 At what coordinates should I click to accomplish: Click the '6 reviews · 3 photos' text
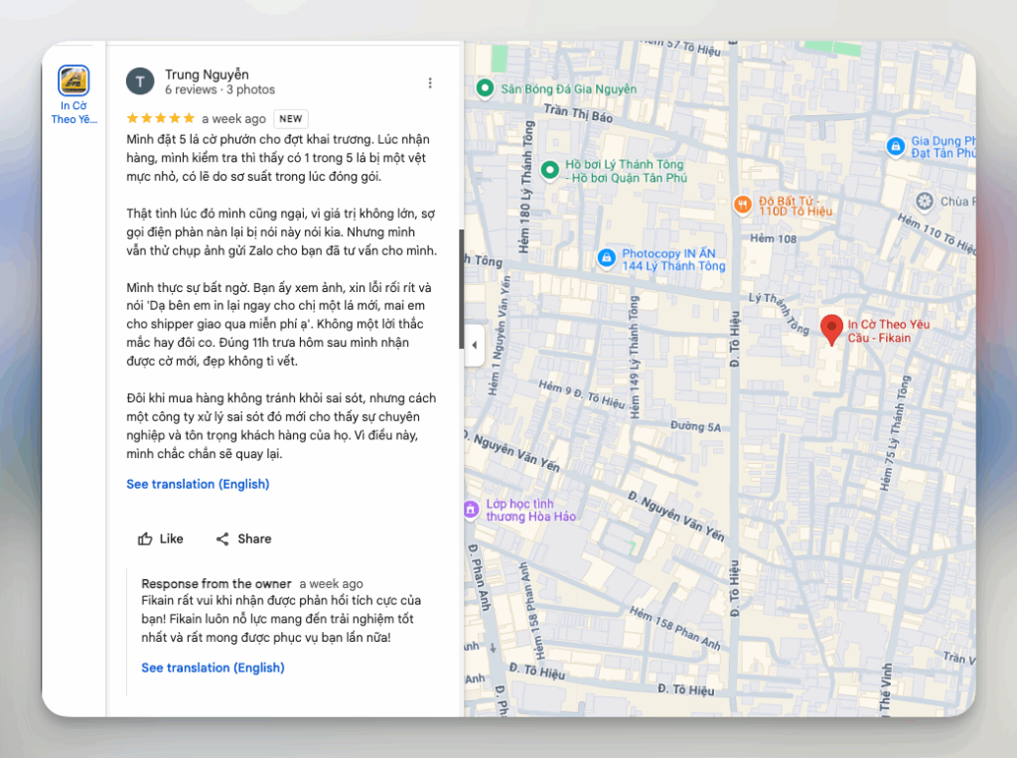pyautogui.click(x=219, y=89)
